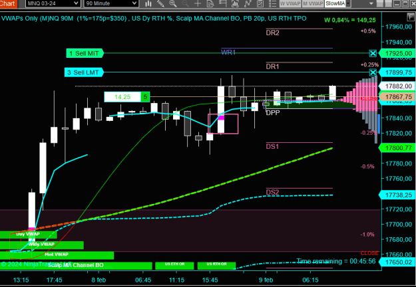The height and width of the screenshot is (287, 416).
Task: Activate the crosshair plus tool
Action: (x=198, y=3)
